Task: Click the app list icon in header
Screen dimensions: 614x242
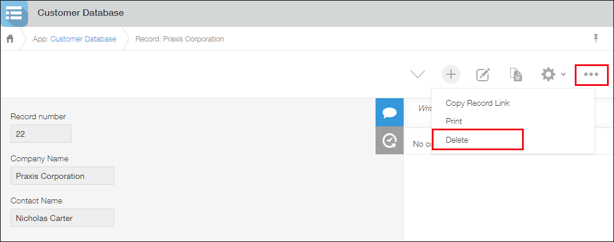Action: (14, 13)
